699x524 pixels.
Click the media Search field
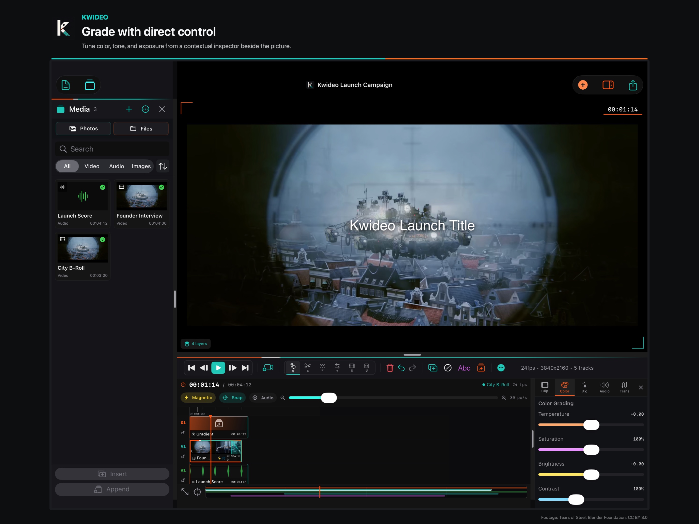[x=112, y=149]
